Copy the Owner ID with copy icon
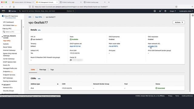The image size is (194, 109). pos(71,60)
